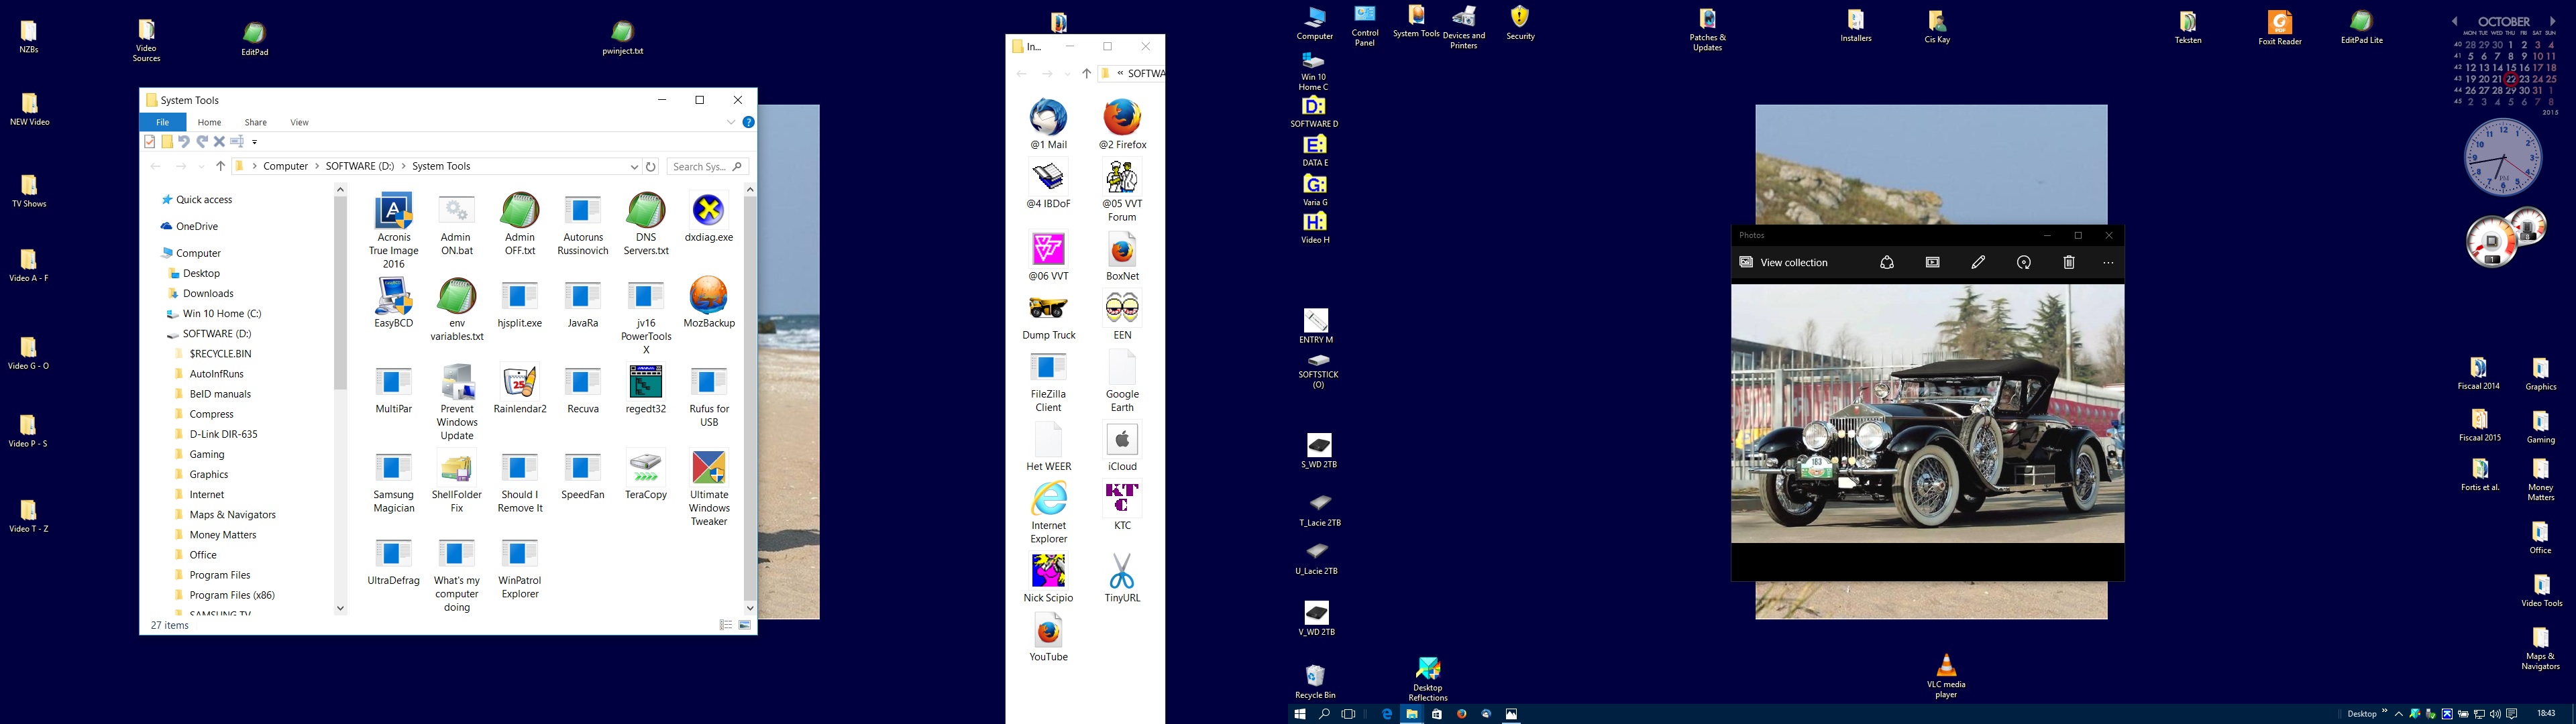Image resolution: width=2576 pixels, height=724 pixels.
Task: Expand the ribbon with chevron arrow
Action: 731,122
